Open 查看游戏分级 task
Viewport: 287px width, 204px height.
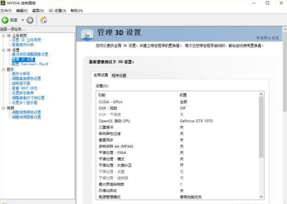click(x=23, y=44)
